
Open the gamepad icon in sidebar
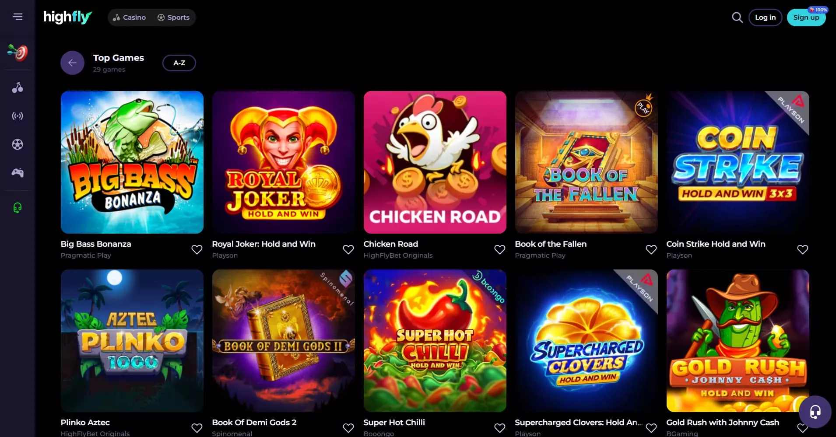[18, 173]
